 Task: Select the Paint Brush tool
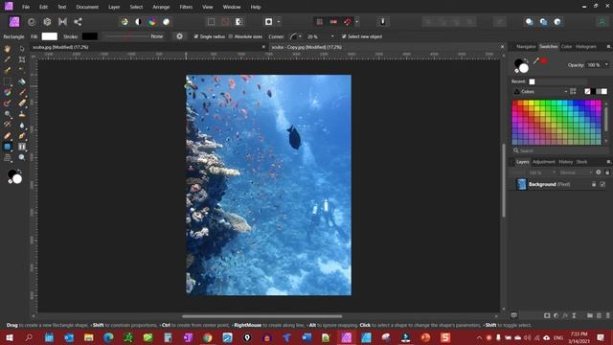click(22, 92)
